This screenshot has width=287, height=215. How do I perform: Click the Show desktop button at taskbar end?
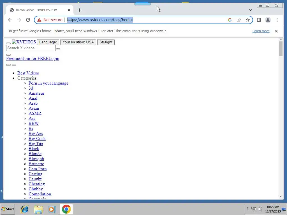(284, 209)
